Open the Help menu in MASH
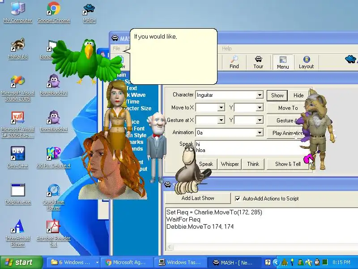The width and height of the screenshot is (358, 269). point(227,48)
